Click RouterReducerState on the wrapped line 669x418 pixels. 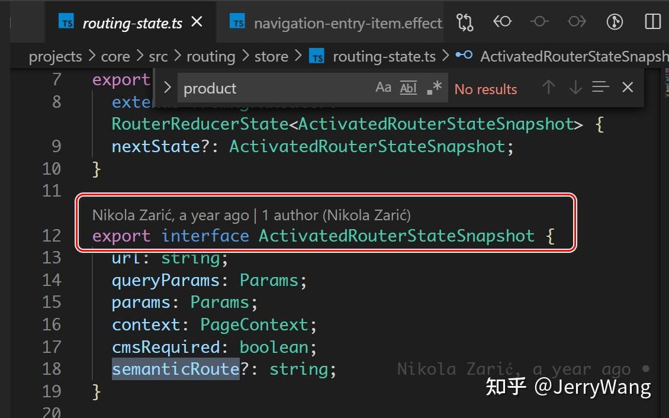click(200, 124)
